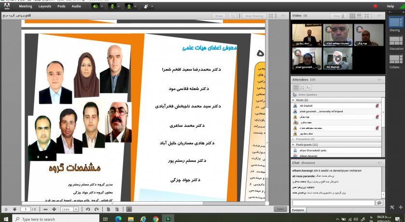The image size is (405, 222).
Task: Open the Layouts menu
Action: pyautogui.click(x=45, y=6)
